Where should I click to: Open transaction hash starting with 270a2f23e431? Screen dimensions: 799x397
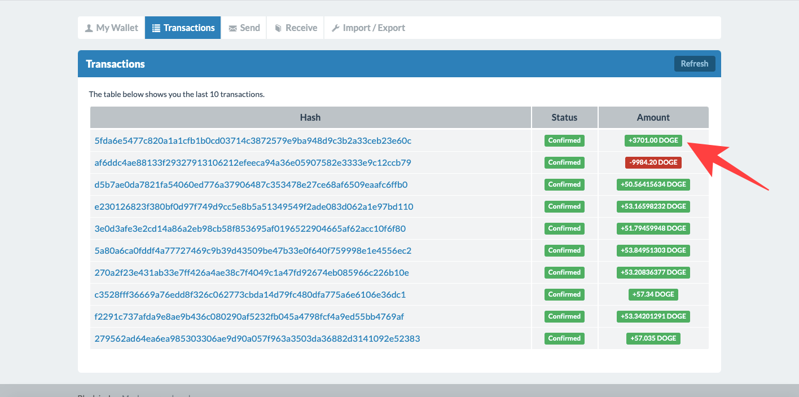tap(252, 272)
